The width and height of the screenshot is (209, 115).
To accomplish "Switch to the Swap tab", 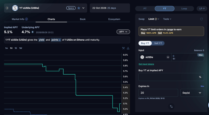I will [x=141, y=19].
